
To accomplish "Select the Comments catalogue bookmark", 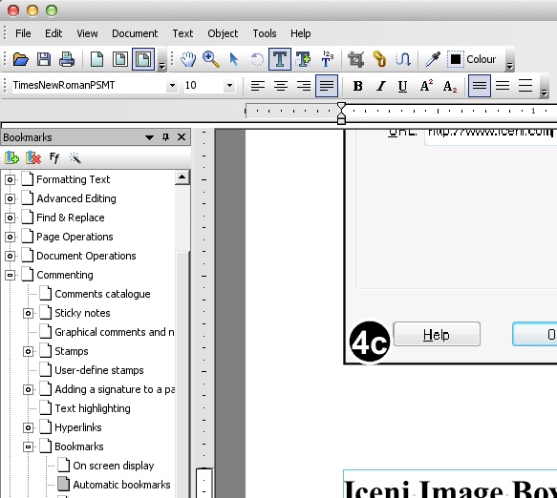I will click(102, 294).
